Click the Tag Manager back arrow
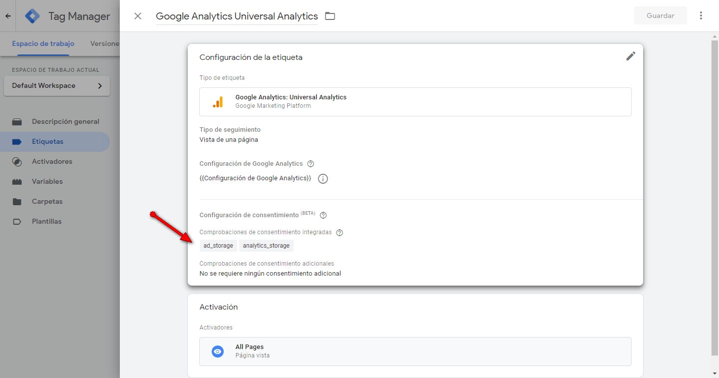 (8, 16)
